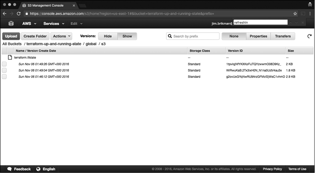
Task: Open the AWS dropdown menu
Action: click(29, 23)
